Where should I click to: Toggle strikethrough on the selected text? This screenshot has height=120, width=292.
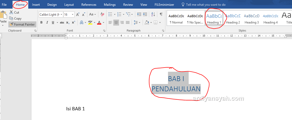pyautogui.click(x=62, y=23)
